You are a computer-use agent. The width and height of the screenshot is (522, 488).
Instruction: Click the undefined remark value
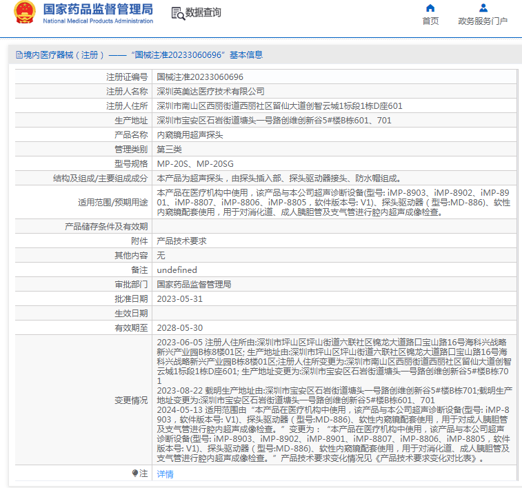(177, 270)
